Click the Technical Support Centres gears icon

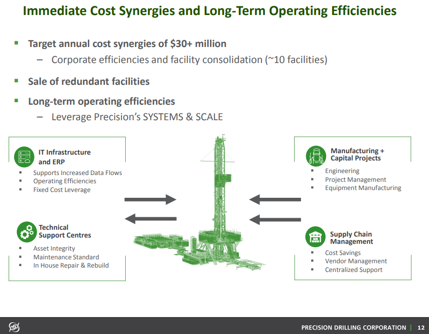27,232
